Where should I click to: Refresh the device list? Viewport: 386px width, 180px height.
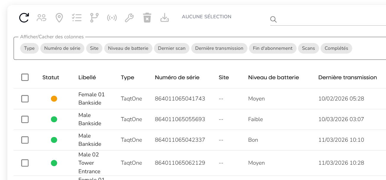coord(24,17)
